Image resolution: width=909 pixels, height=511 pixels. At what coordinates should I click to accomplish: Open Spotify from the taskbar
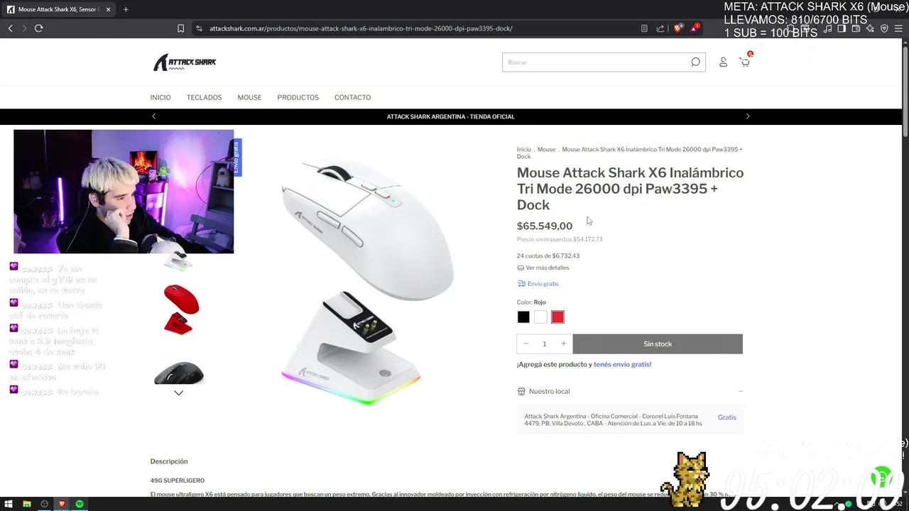click(x=80, y=504)
